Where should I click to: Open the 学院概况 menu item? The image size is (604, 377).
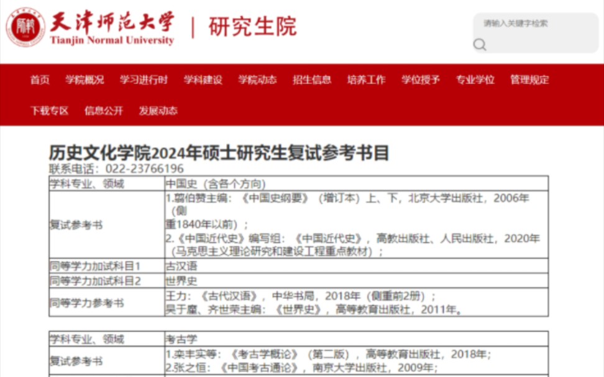[x=85, y=79]
